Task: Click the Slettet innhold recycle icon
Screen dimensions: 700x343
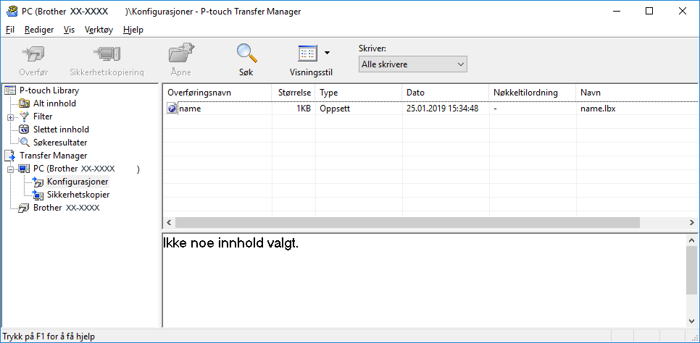Action: click(25, 130)
